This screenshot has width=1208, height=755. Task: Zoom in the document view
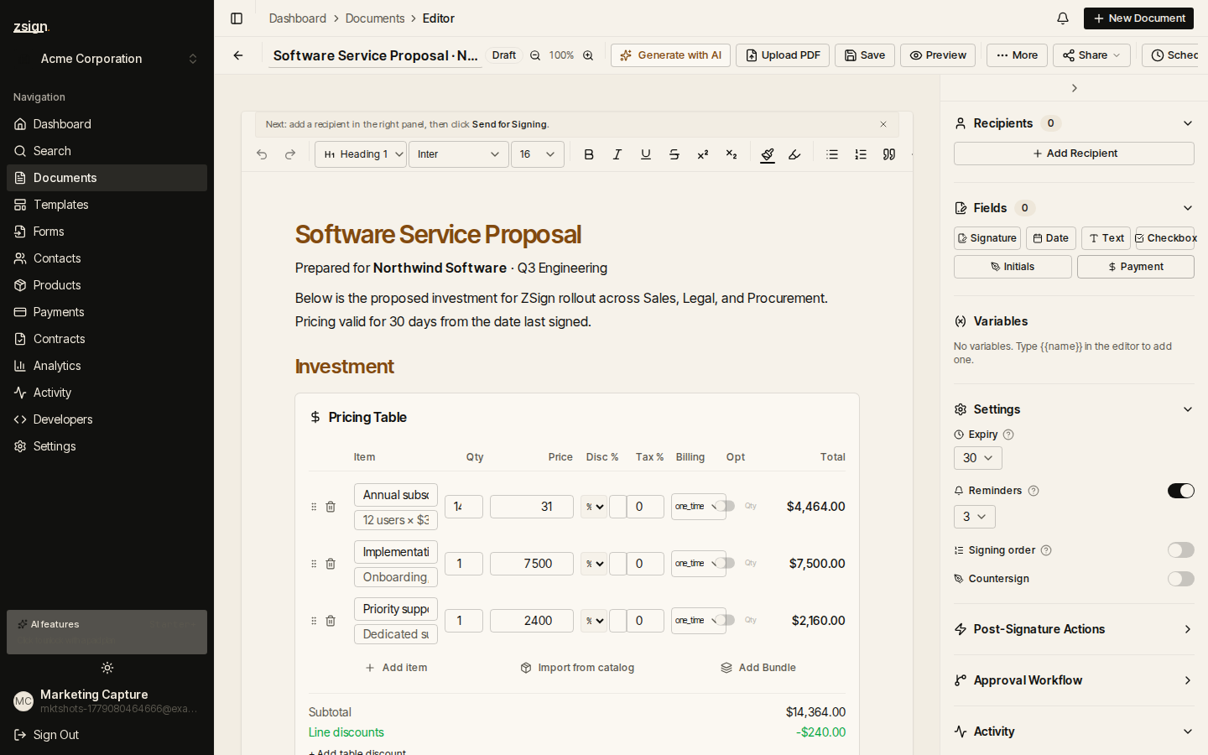click(x=588, y=55)
